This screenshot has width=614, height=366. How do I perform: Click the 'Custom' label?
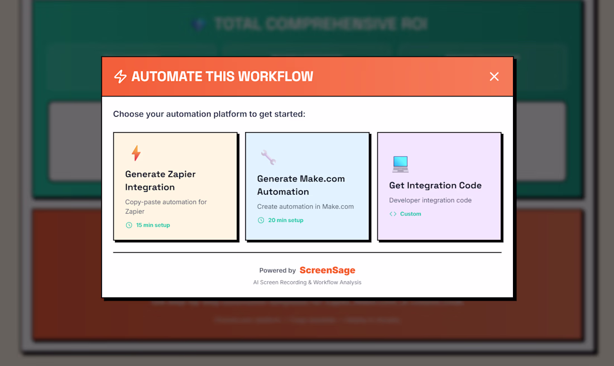[410, 214]
